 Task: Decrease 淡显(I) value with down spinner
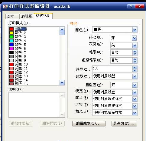[135, 71]
